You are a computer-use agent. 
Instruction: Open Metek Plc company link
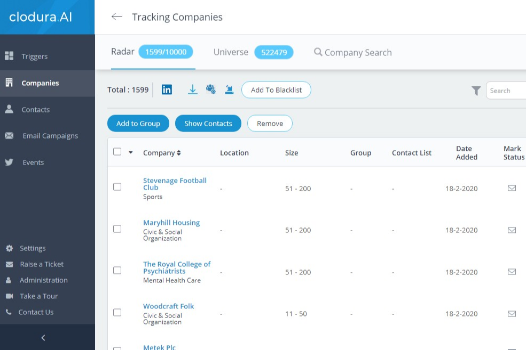coord(159,347)
